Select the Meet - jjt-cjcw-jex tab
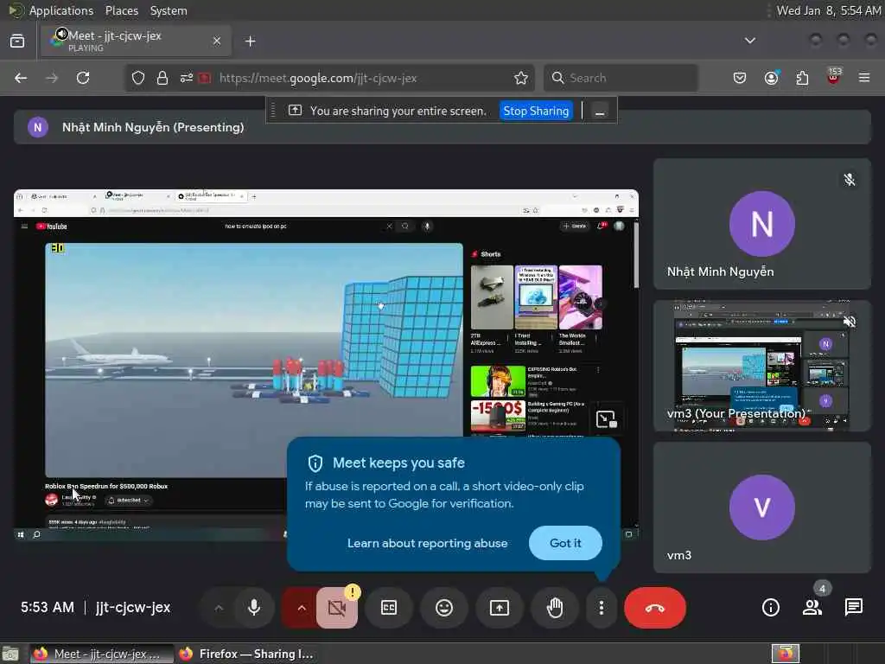This screenshot has height=664, width=885. pos(136,41)
